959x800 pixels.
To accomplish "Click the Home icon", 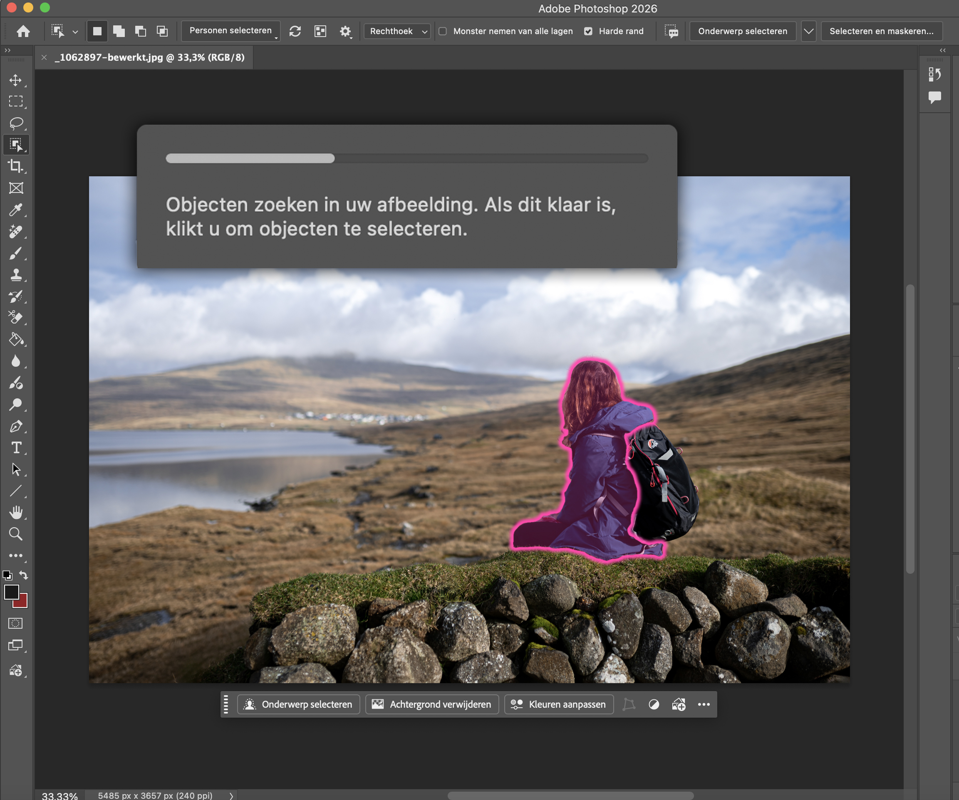I will tap(23, 31).
